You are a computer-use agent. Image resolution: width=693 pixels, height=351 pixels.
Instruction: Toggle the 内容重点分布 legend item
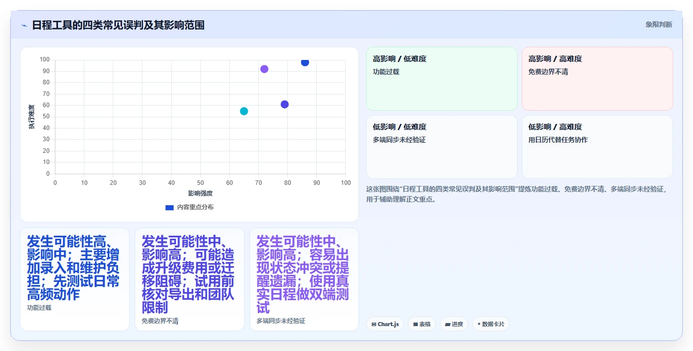pos(190,207)
